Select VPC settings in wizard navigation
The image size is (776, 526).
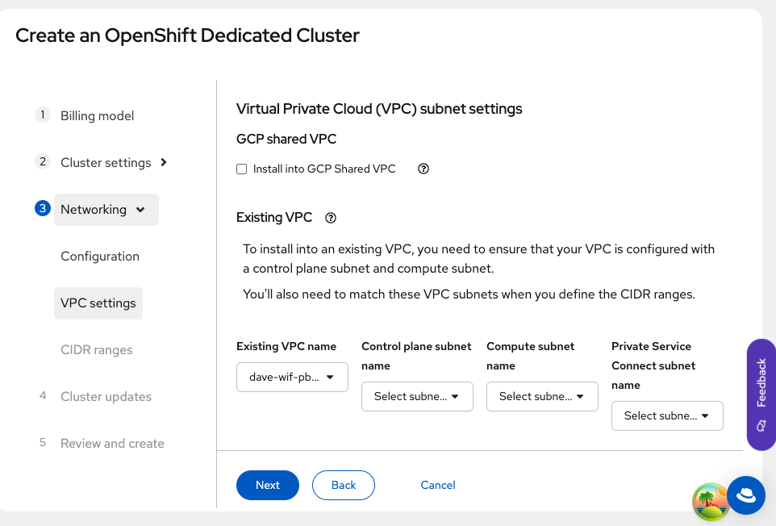pyautogui.click(x=98, y=303)
